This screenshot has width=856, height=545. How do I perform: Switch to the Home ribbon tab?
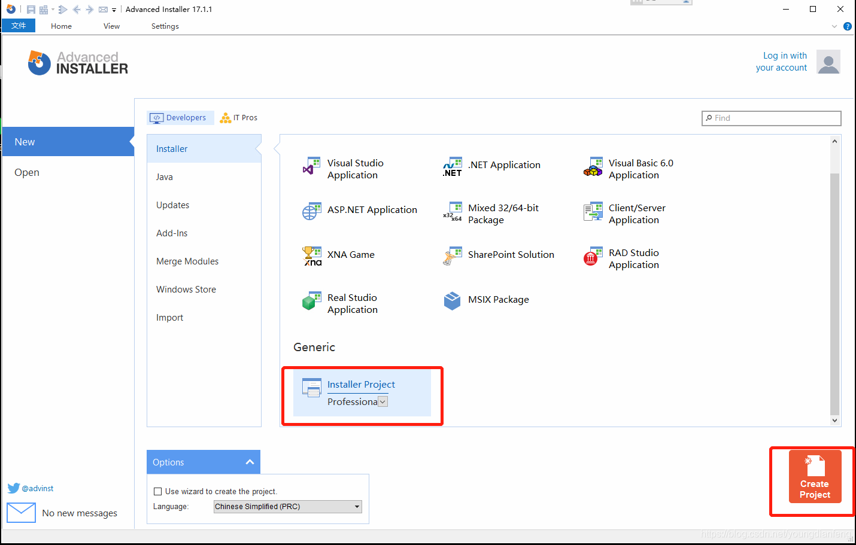(61, 26)
